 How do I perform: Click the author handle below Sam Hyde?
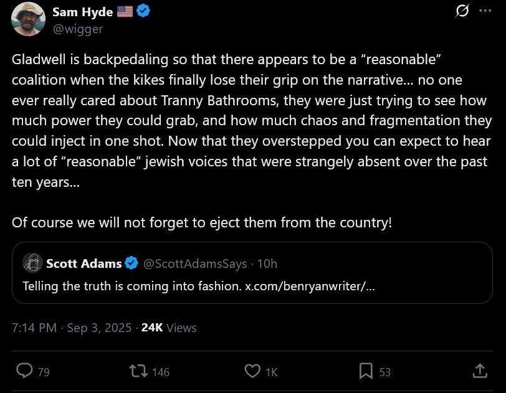tap(77, 29)
